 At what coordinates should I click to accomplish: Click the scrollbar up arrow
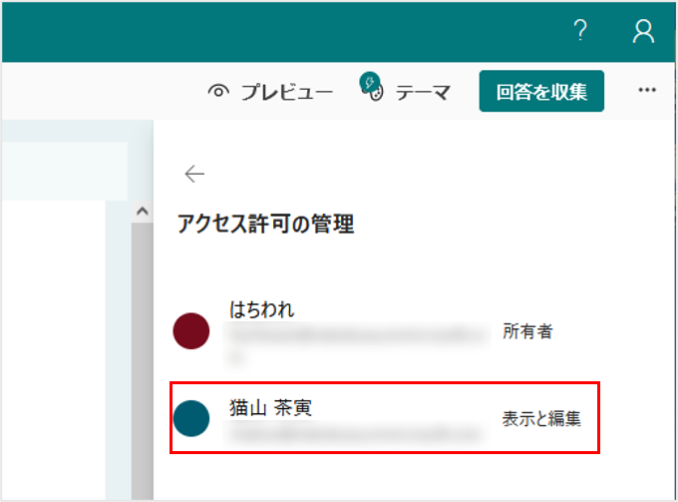142,212
